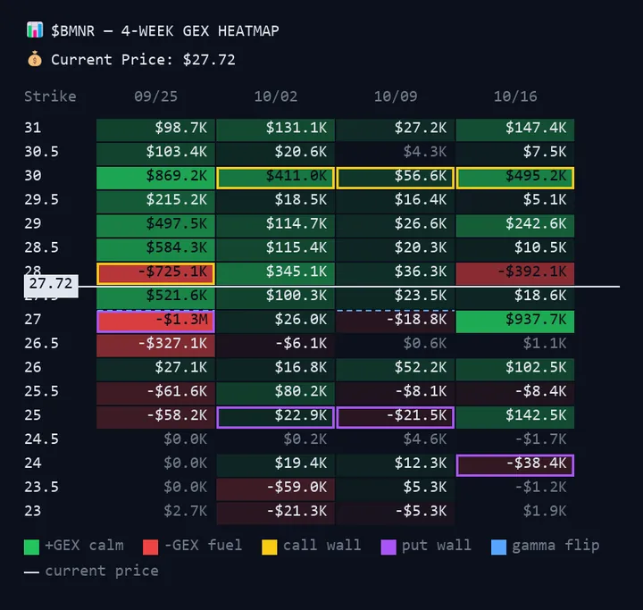Select the -$1.3M put wall cell

tap(155, 322)
